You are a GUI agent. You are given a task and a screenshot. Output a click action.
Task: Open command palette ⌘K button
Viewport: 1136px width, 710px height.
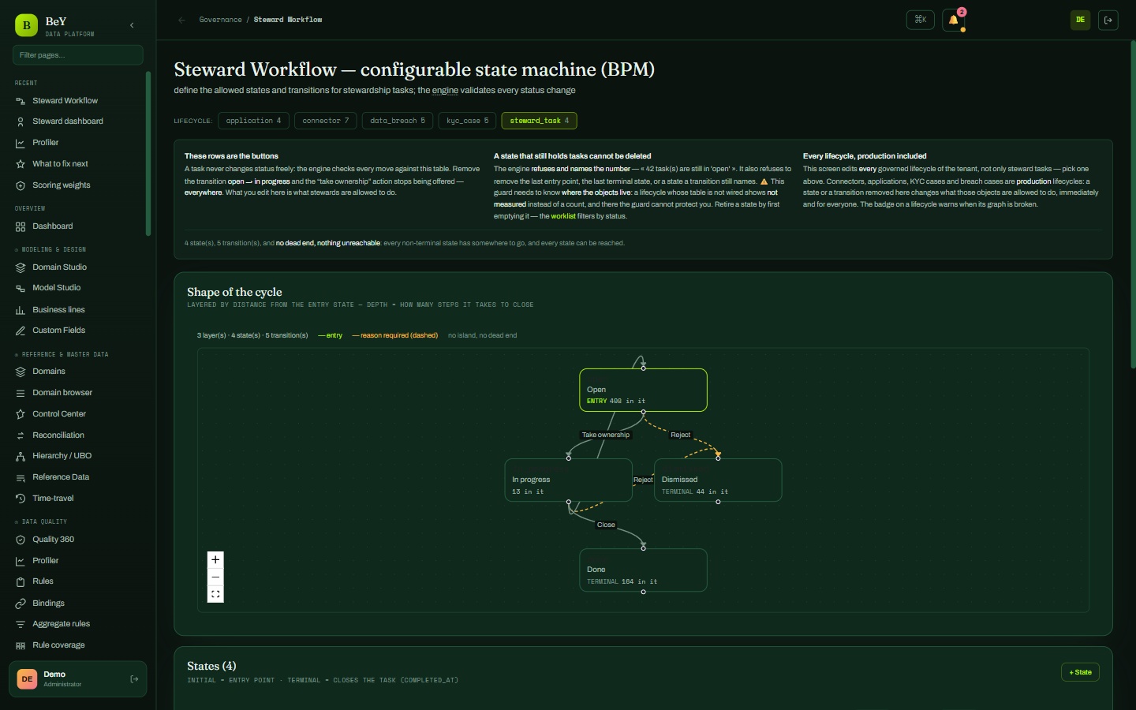921,20
